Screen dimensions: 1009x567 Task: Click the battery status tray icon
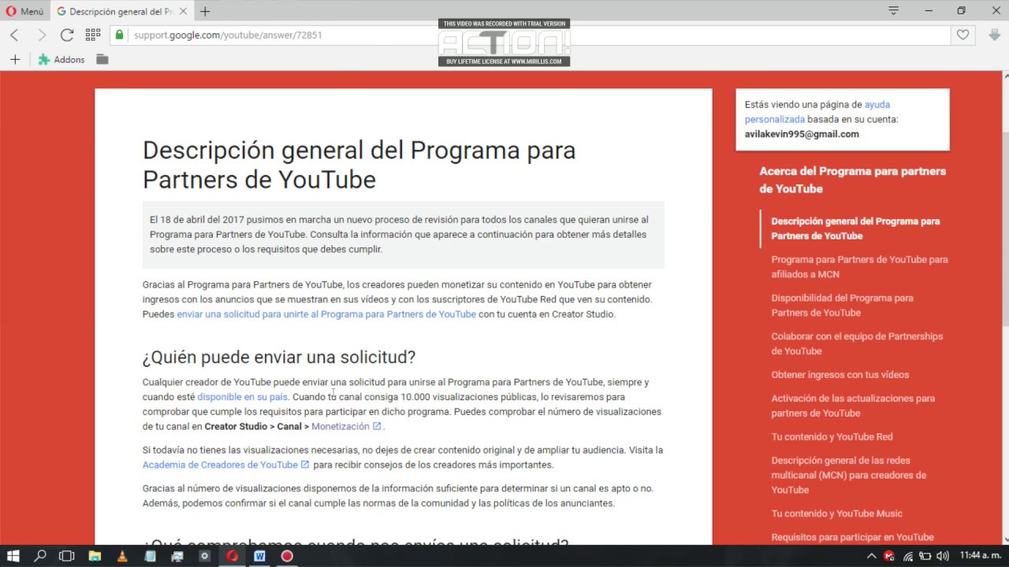click(x=925, y=556)
